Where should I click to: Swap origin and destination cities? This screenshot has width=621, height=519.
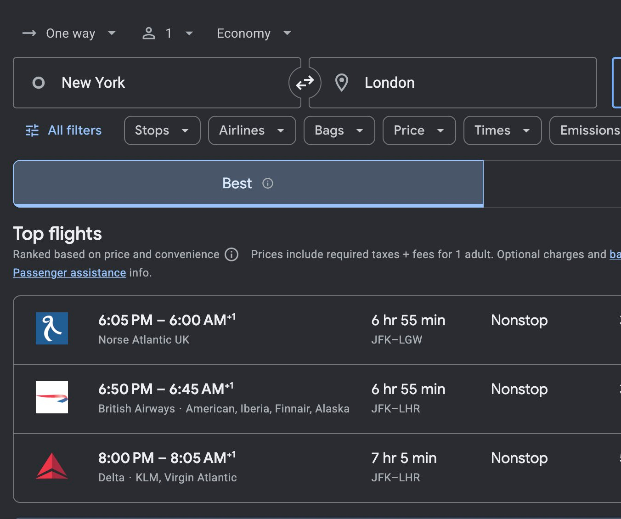305,83
